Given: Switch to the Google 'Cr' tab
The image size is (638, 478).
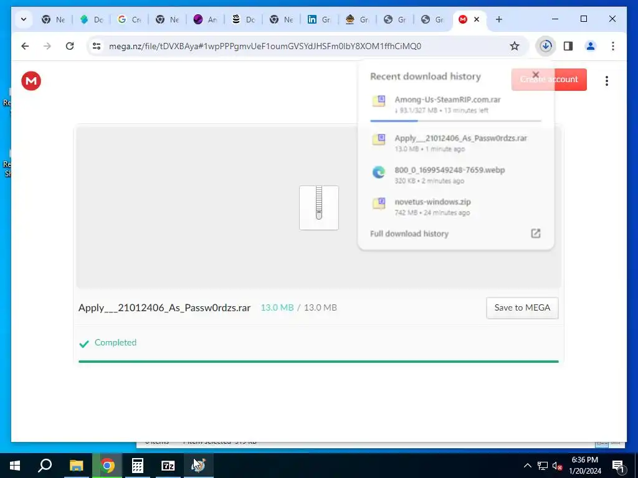Looking at the screenshot, I should tap(130, 19).
